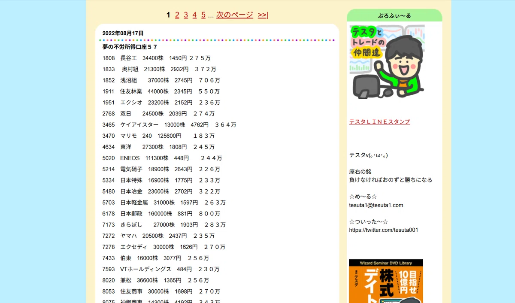This screenshot has height=303, width=515.
Task: Click the motto 負けなければおのずと勝ちになる
Action: [x=391, y=180]
